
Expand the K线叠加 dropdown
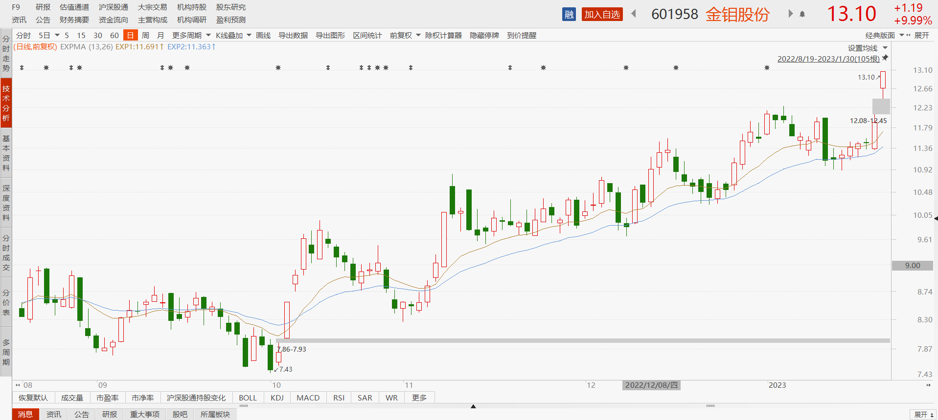tap(249, 35)
